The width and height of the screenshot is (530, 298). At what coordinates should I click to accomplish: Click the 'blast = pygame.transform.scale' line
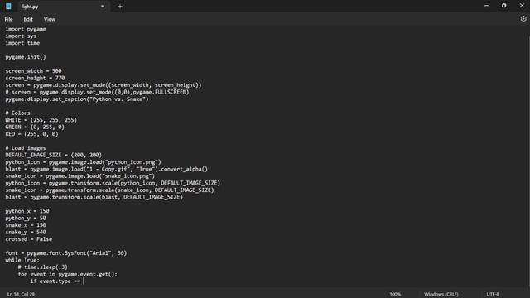click(94, 197)
